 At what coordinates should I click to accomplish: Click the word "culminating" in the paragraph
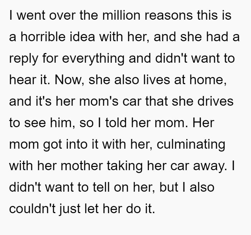click(191, 144)
